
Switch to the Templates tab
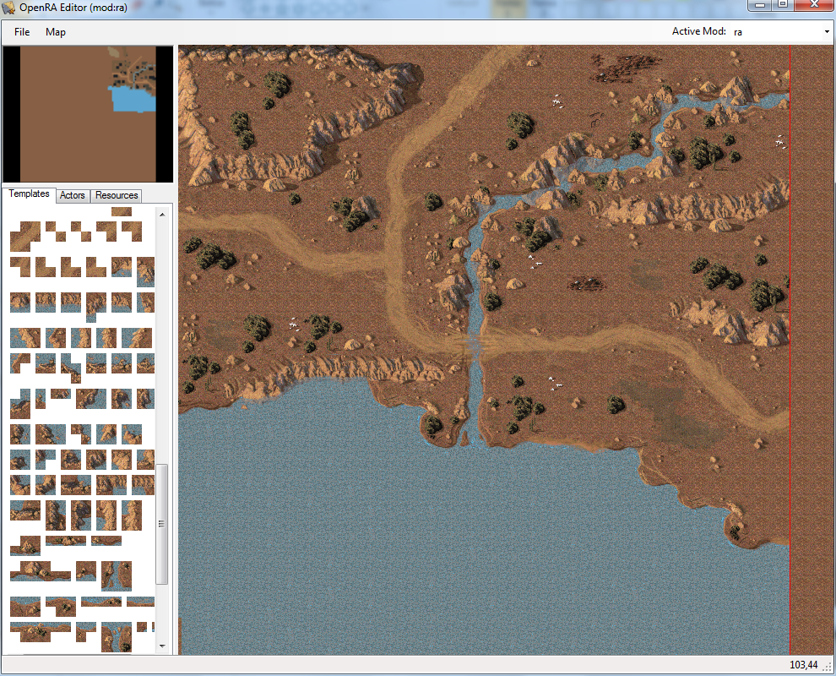(29, 194)
